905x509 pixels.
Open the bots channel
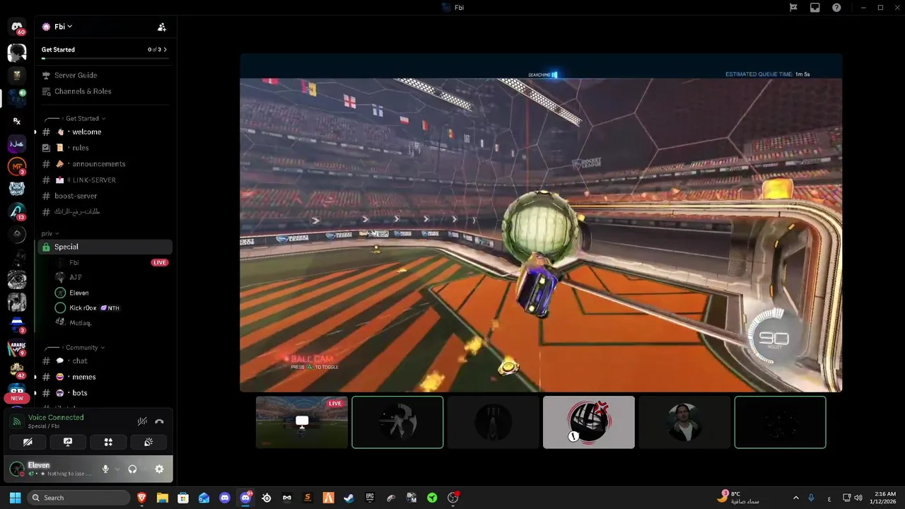[105, 393]
